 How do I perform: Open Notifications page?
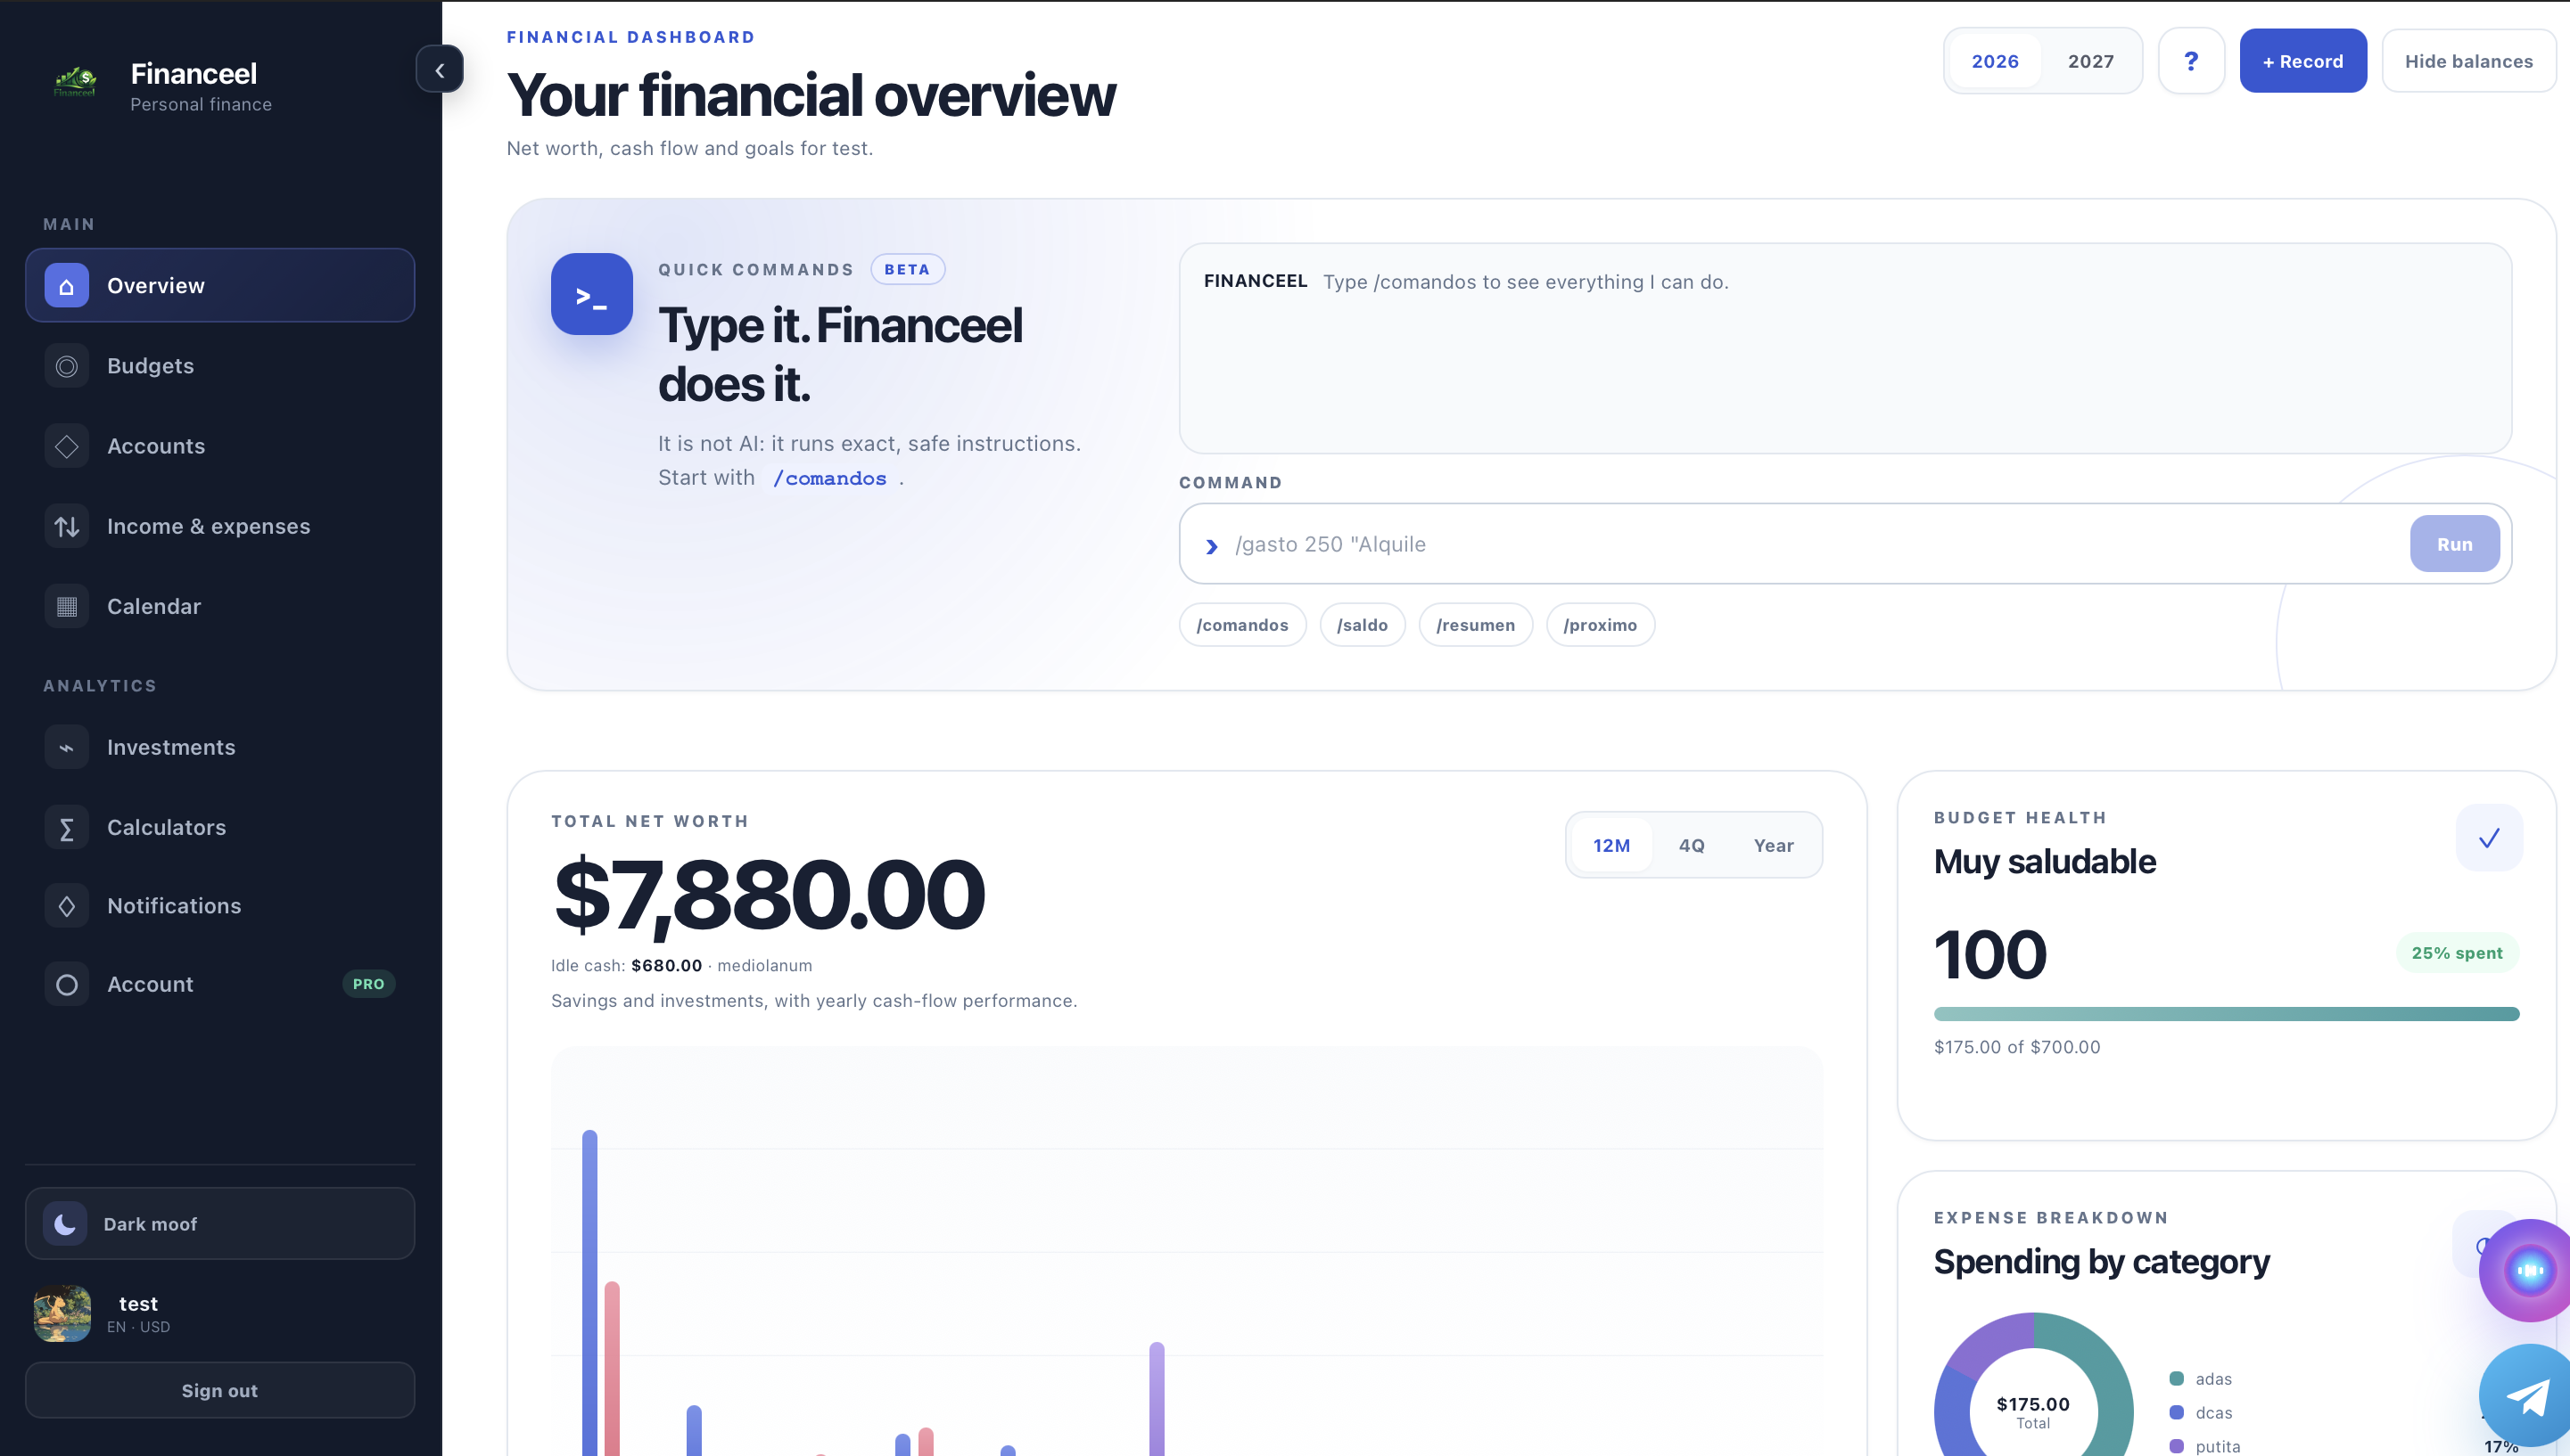tap(220, 906)
